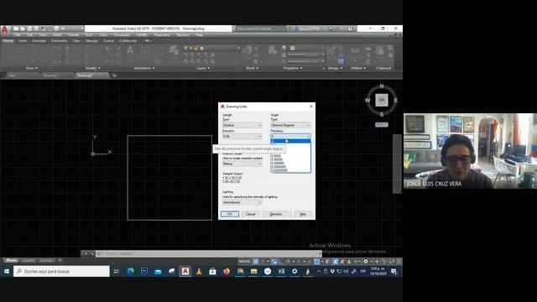Click the Direction button in Drawing Units
Screen dimensions: 537x302
click(x=276, y=214)
